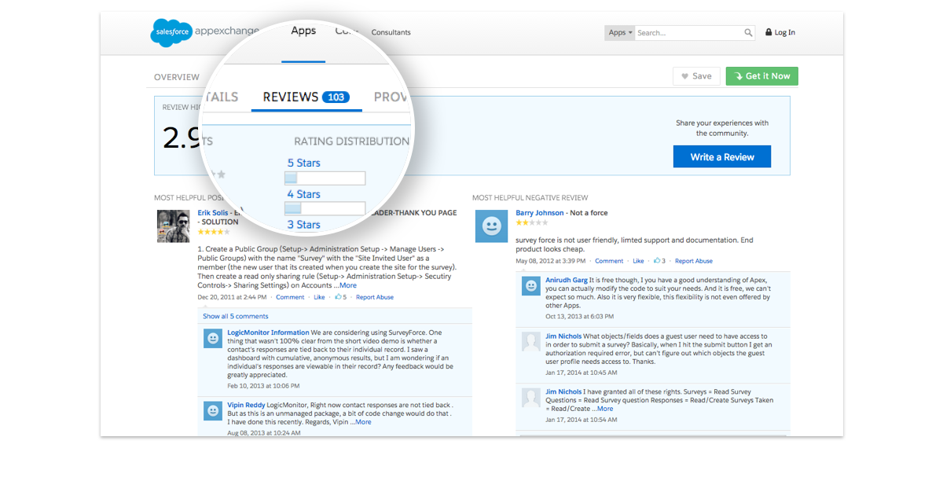Expand Jim Nichols' 10:54 AM comment with More
This screenshot has width=943, height=503.
(x=604, y=409)
